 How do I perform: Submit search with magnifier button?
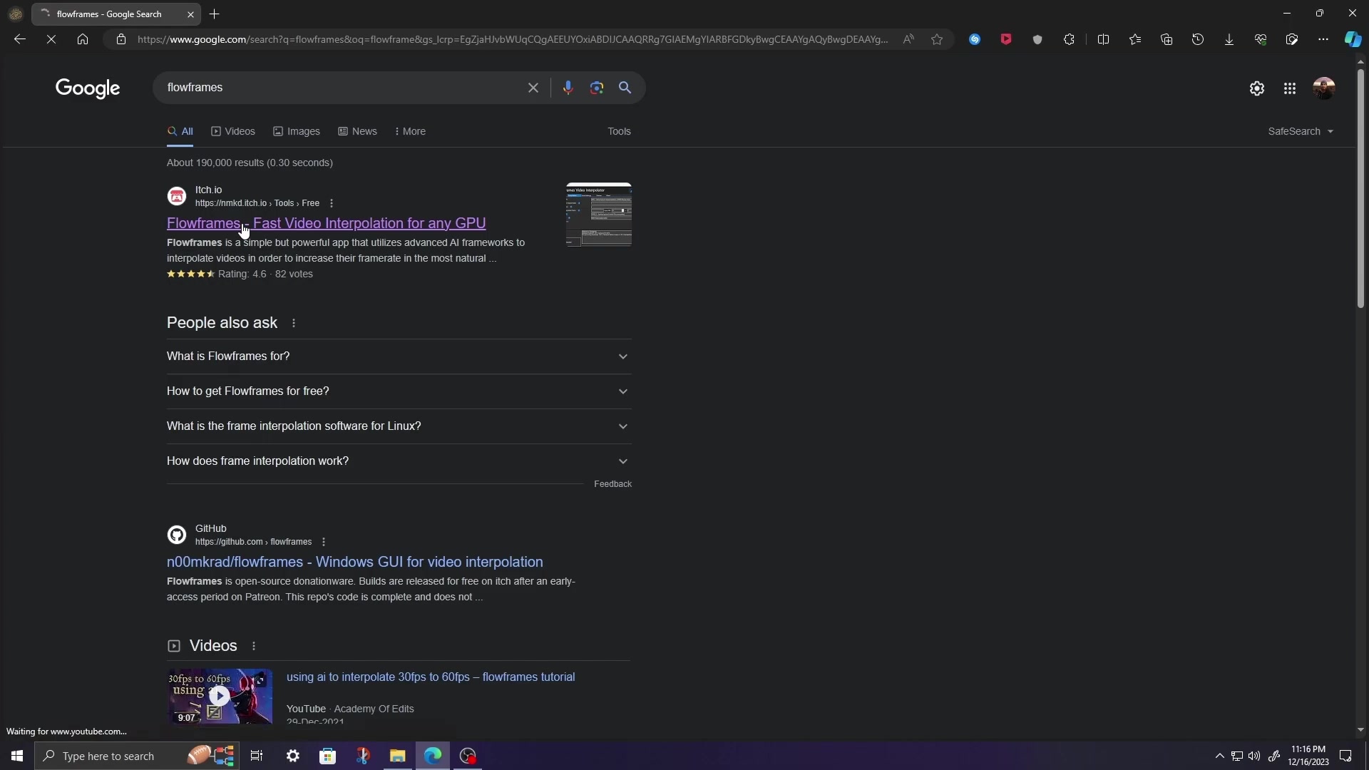click(625, 88)
